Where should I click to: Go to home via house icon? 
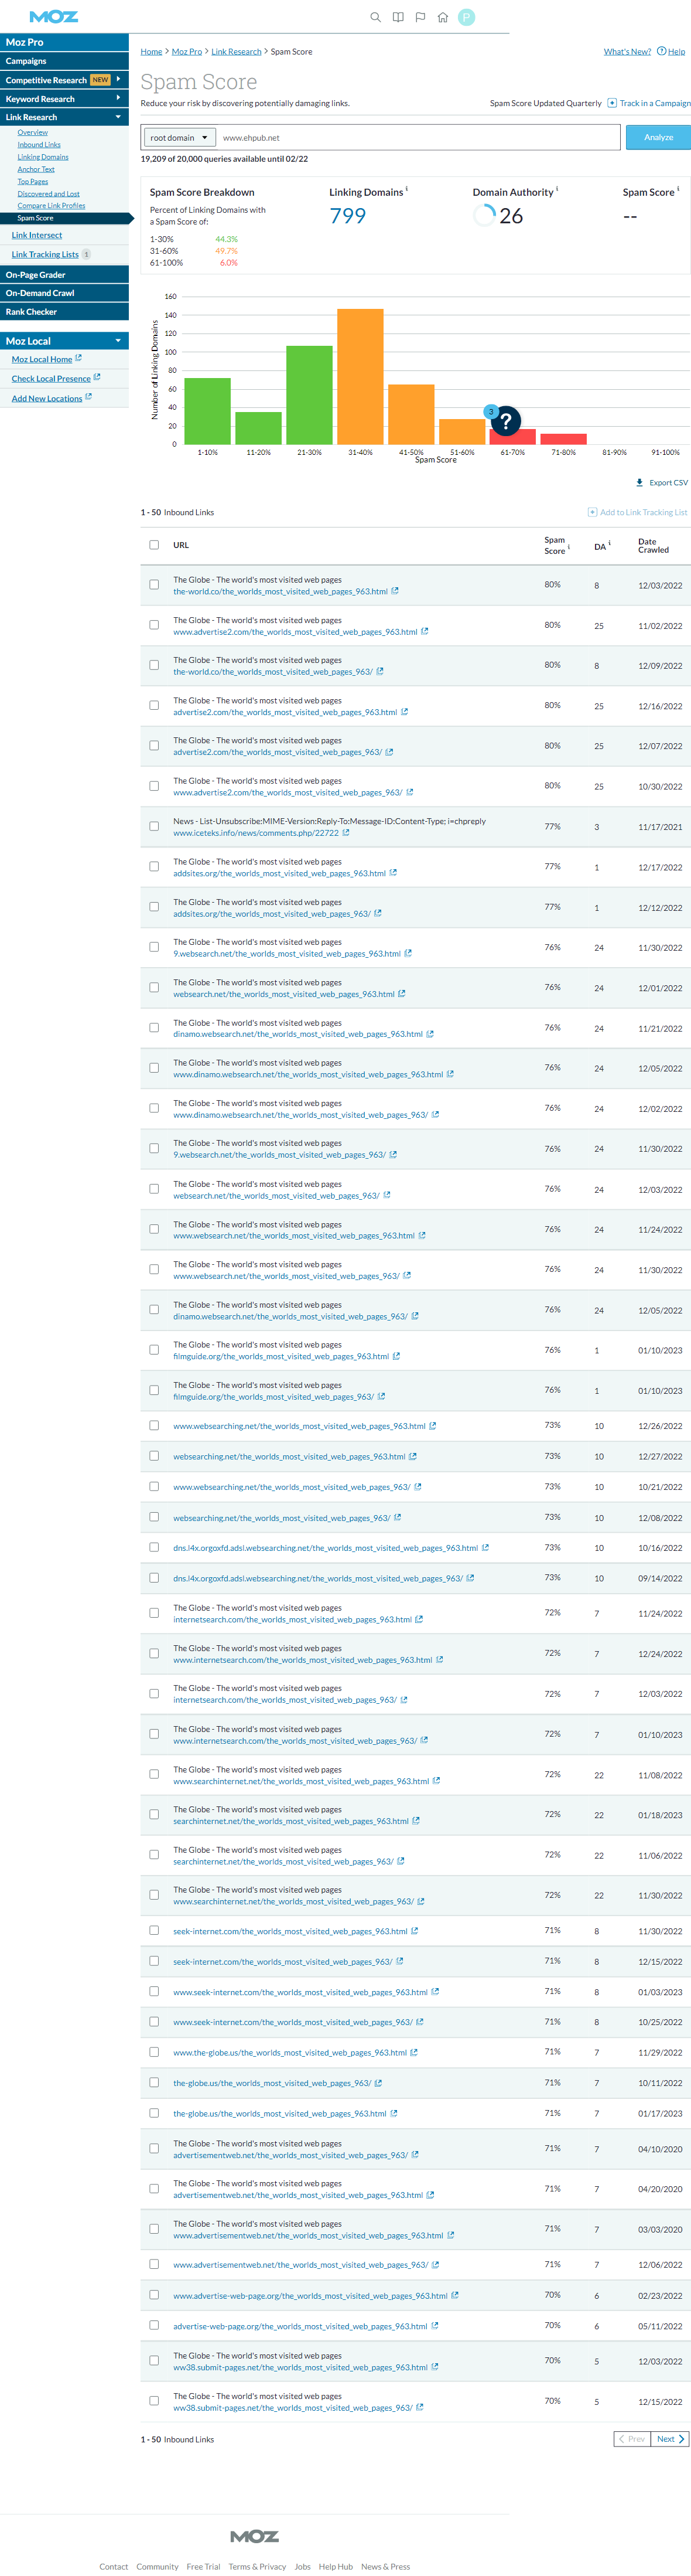point(443,17)
